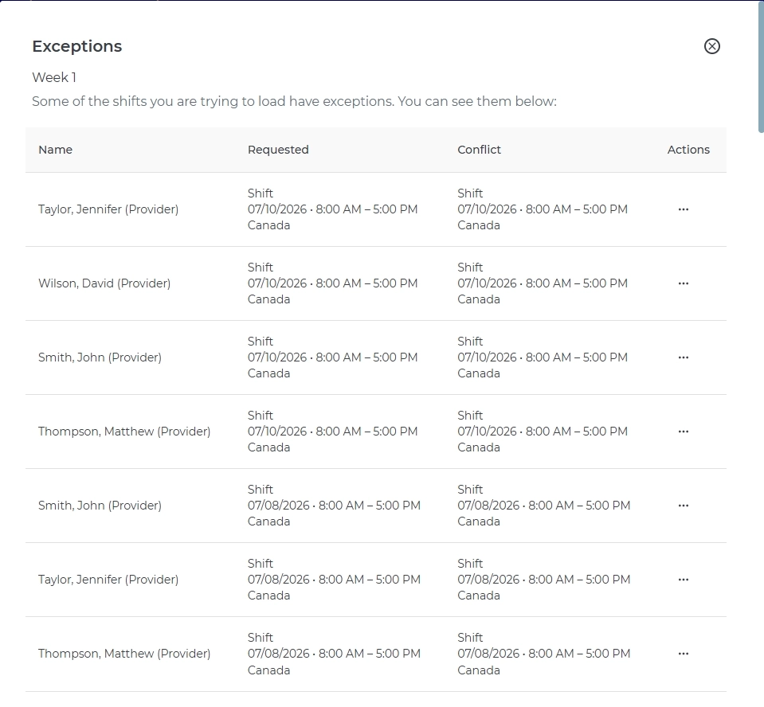Click the Conflict column header

click(479, 150)
